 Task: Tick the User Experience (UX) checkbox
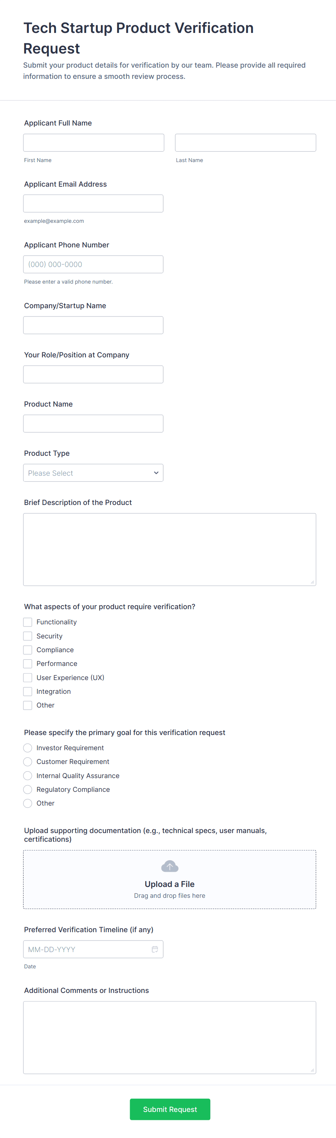point(28,677)
